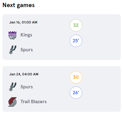Click the Spurs logo in the Jan 24 game
The height and width of the screenshot is (114, 123).
pos(12,87)
